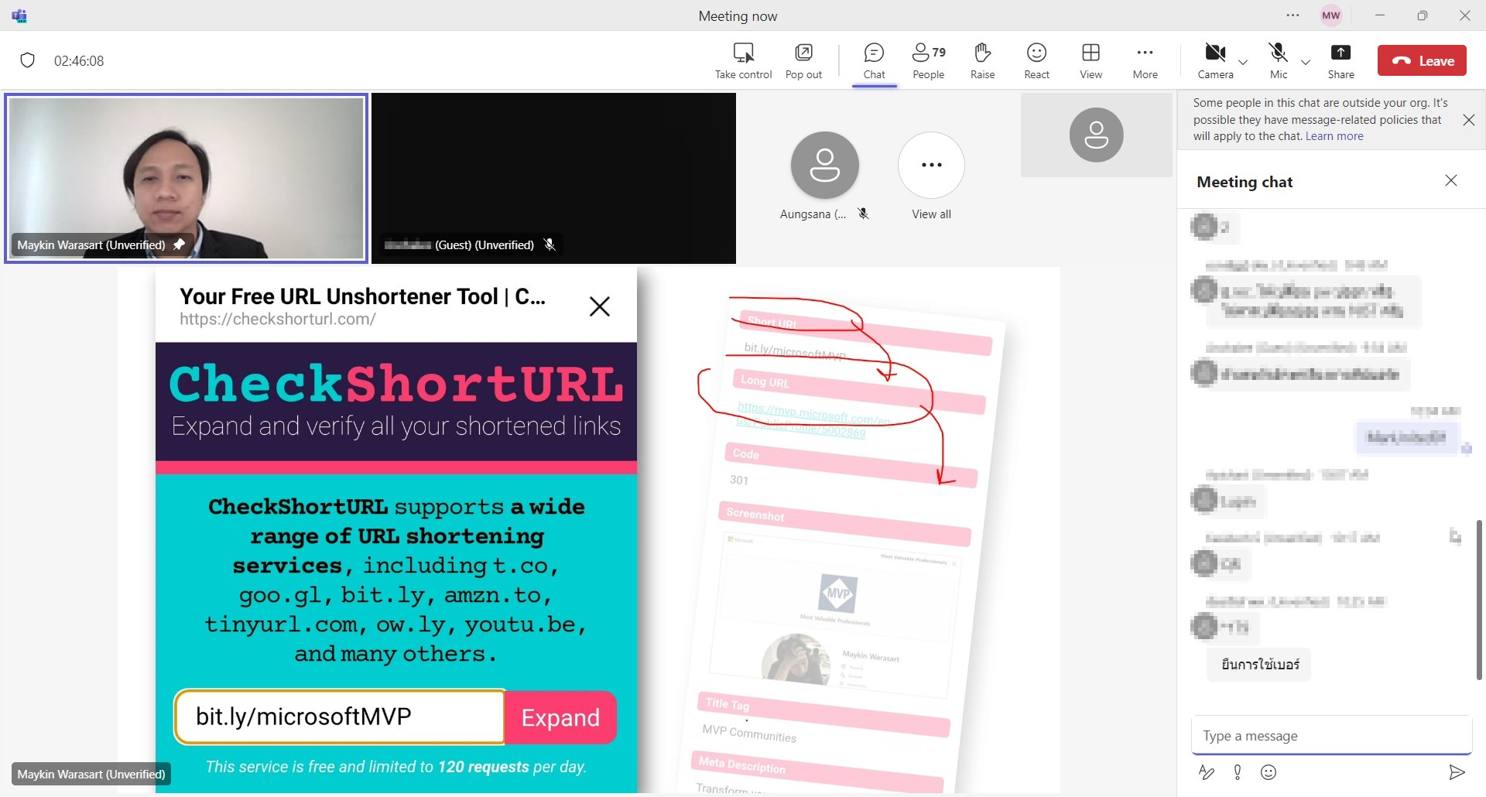
Task: Set delivery options with exclamation icon
Action: point(1238,771)
